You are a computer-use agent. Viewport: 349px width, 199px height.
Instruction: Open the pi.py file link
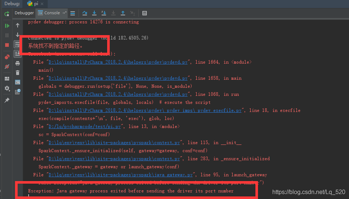click(84, 127)
